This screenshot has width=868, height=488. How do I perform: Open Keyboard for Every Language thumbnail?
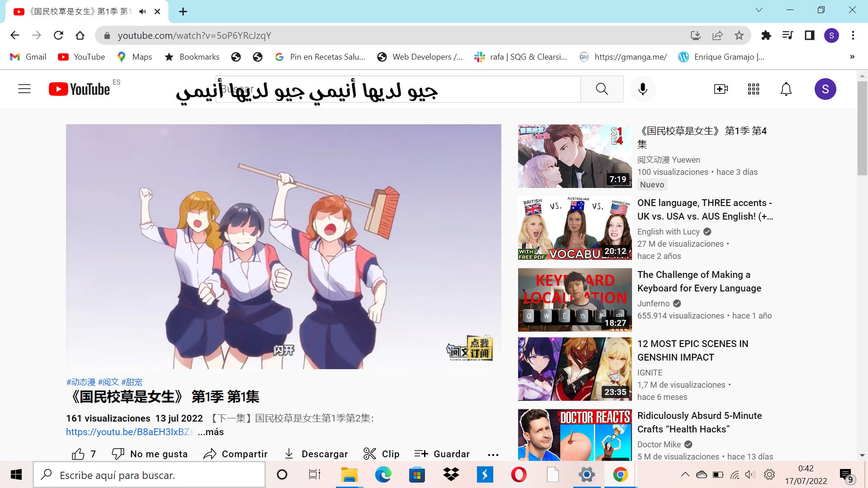click(x=575, y=300)
